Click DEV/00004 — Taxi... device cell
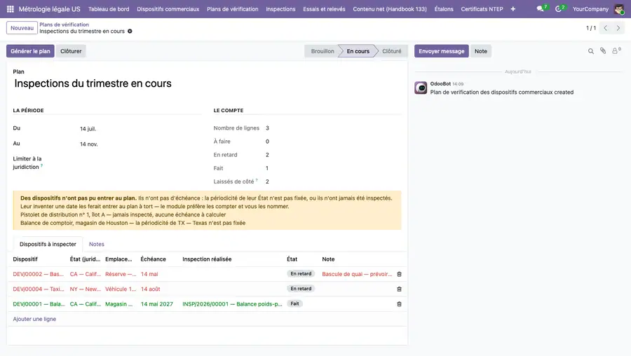This screenshot has height=356, width=631. point(39,289)
